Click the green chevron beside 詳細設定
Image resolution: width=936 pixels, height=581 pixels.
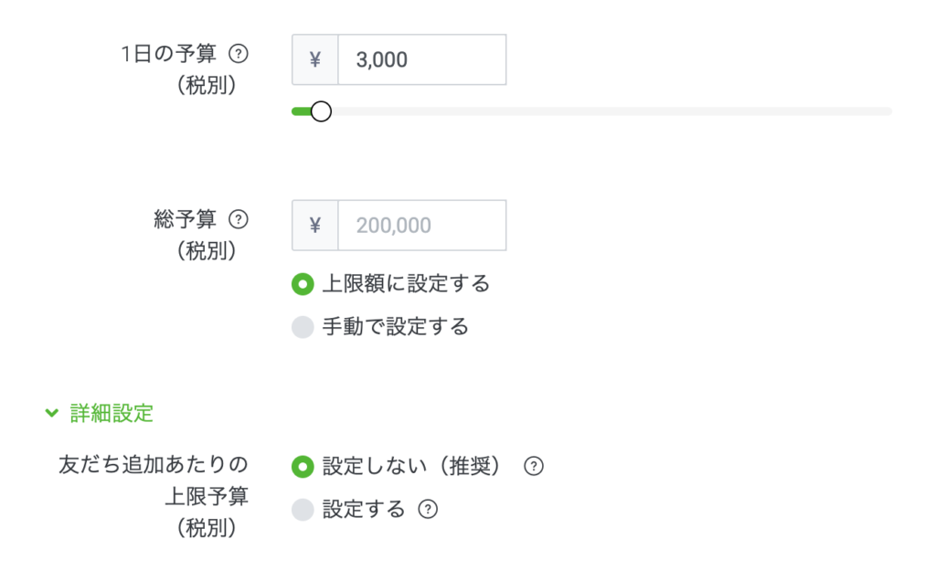click(x=52, y=413)
